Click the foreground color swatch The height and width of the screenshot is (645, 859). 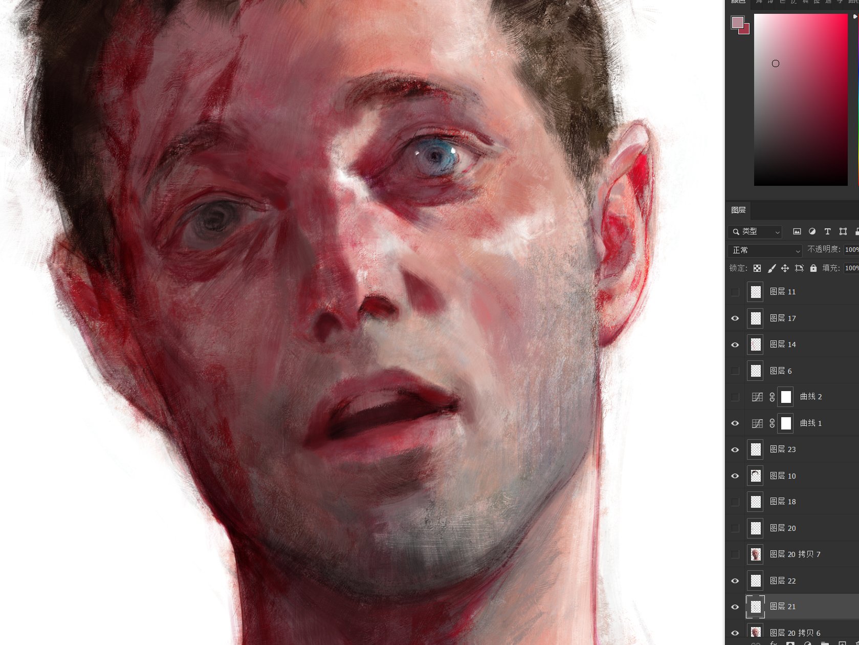[x=737, y=23]
